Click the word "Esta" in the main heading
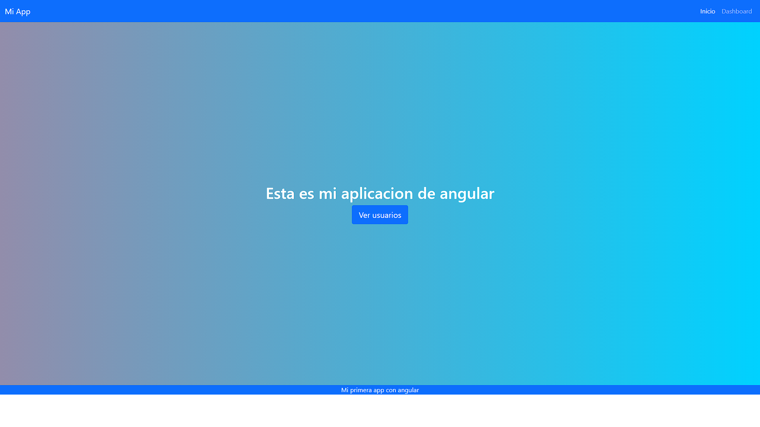This screenshot has height=427, width=760. click(280, 193)
